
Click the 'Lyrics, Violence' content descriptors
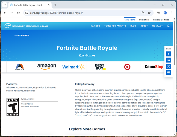28,99
